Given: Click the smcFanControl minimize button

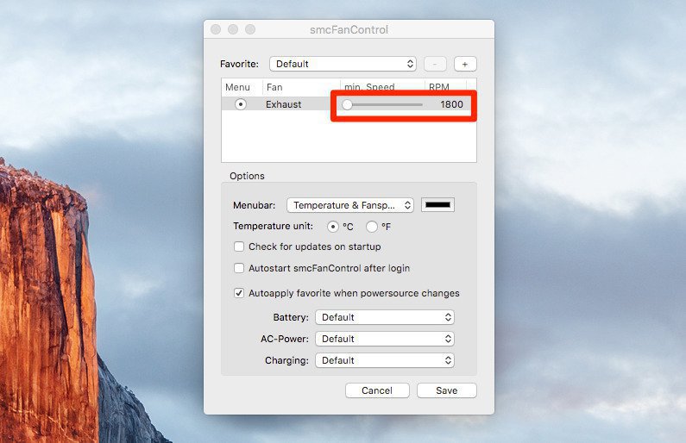Looking at the screenshot, I should pos(233,29).
